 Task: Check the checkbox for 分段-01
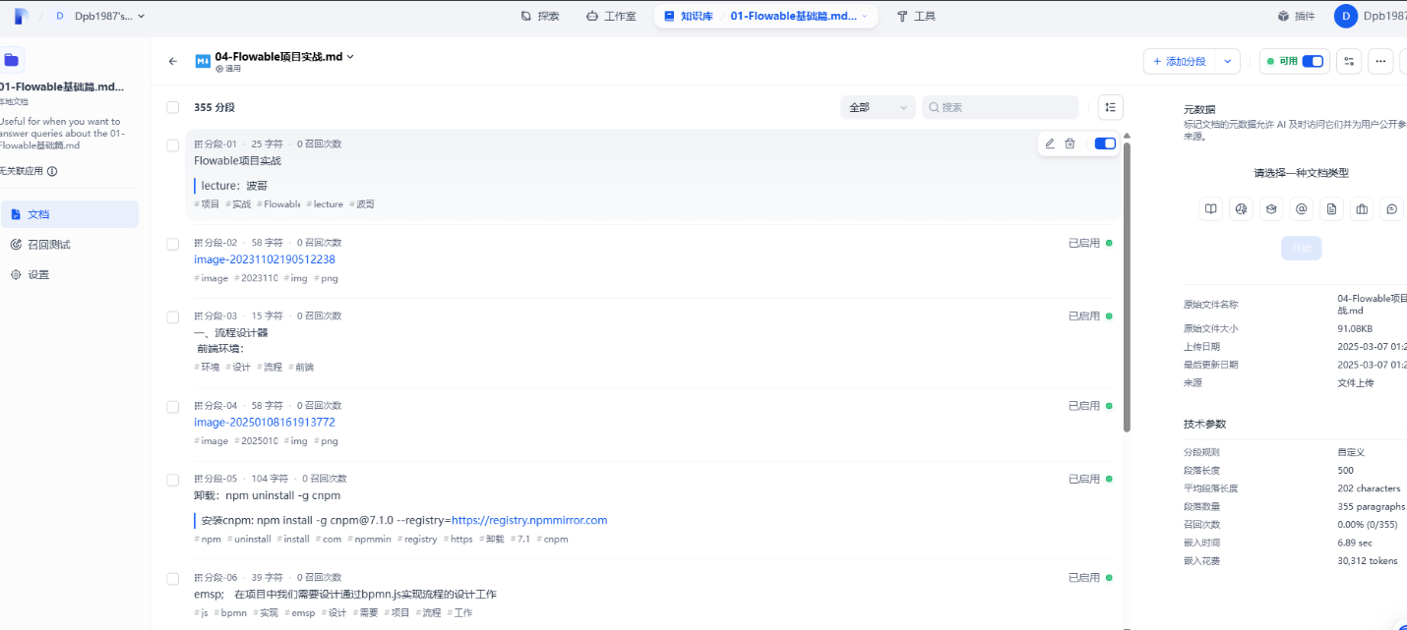(x=173, y=144)
